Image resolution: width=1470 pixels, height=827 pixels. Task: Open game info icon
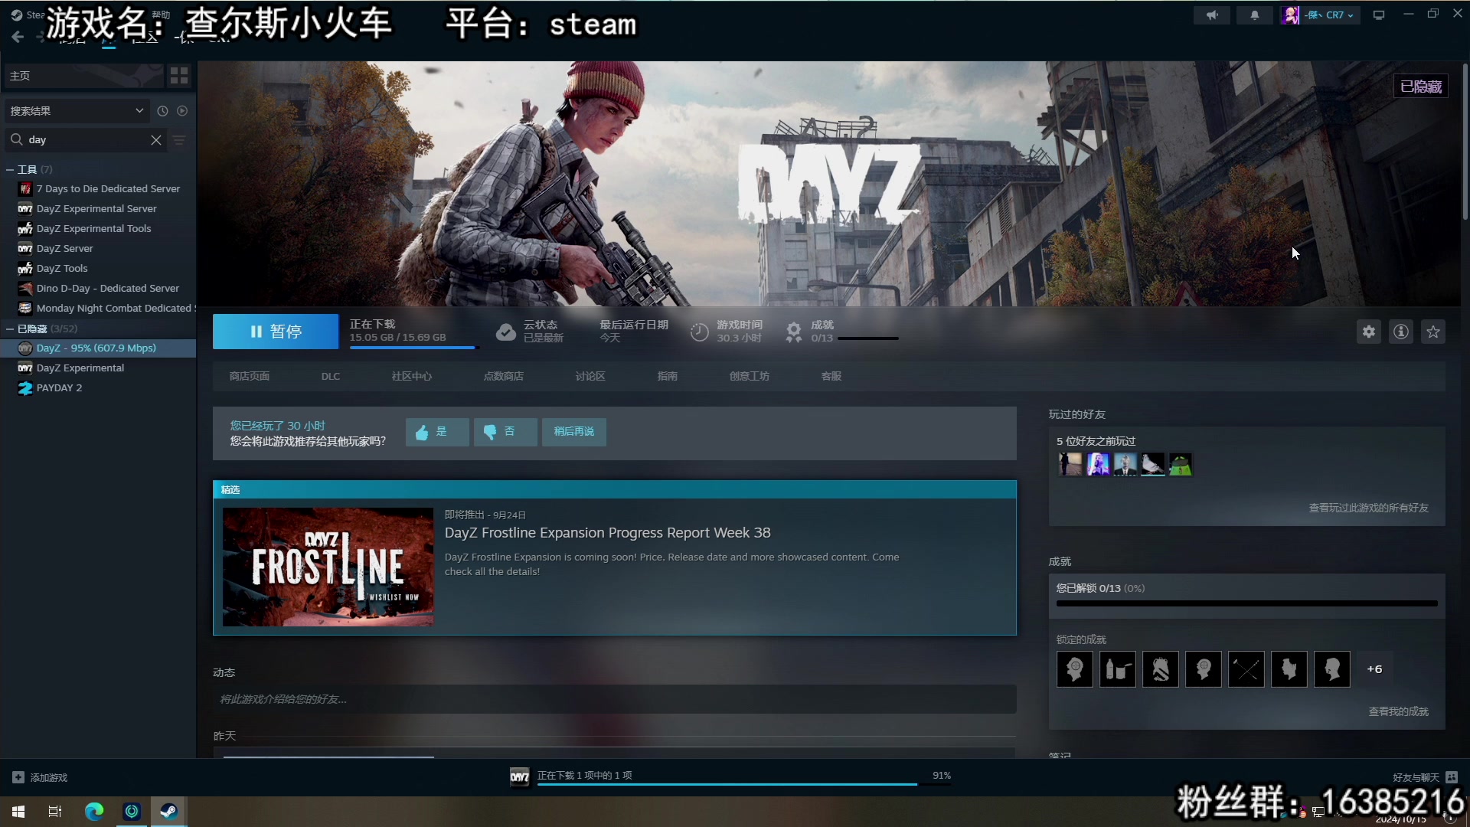[1401, 332]
